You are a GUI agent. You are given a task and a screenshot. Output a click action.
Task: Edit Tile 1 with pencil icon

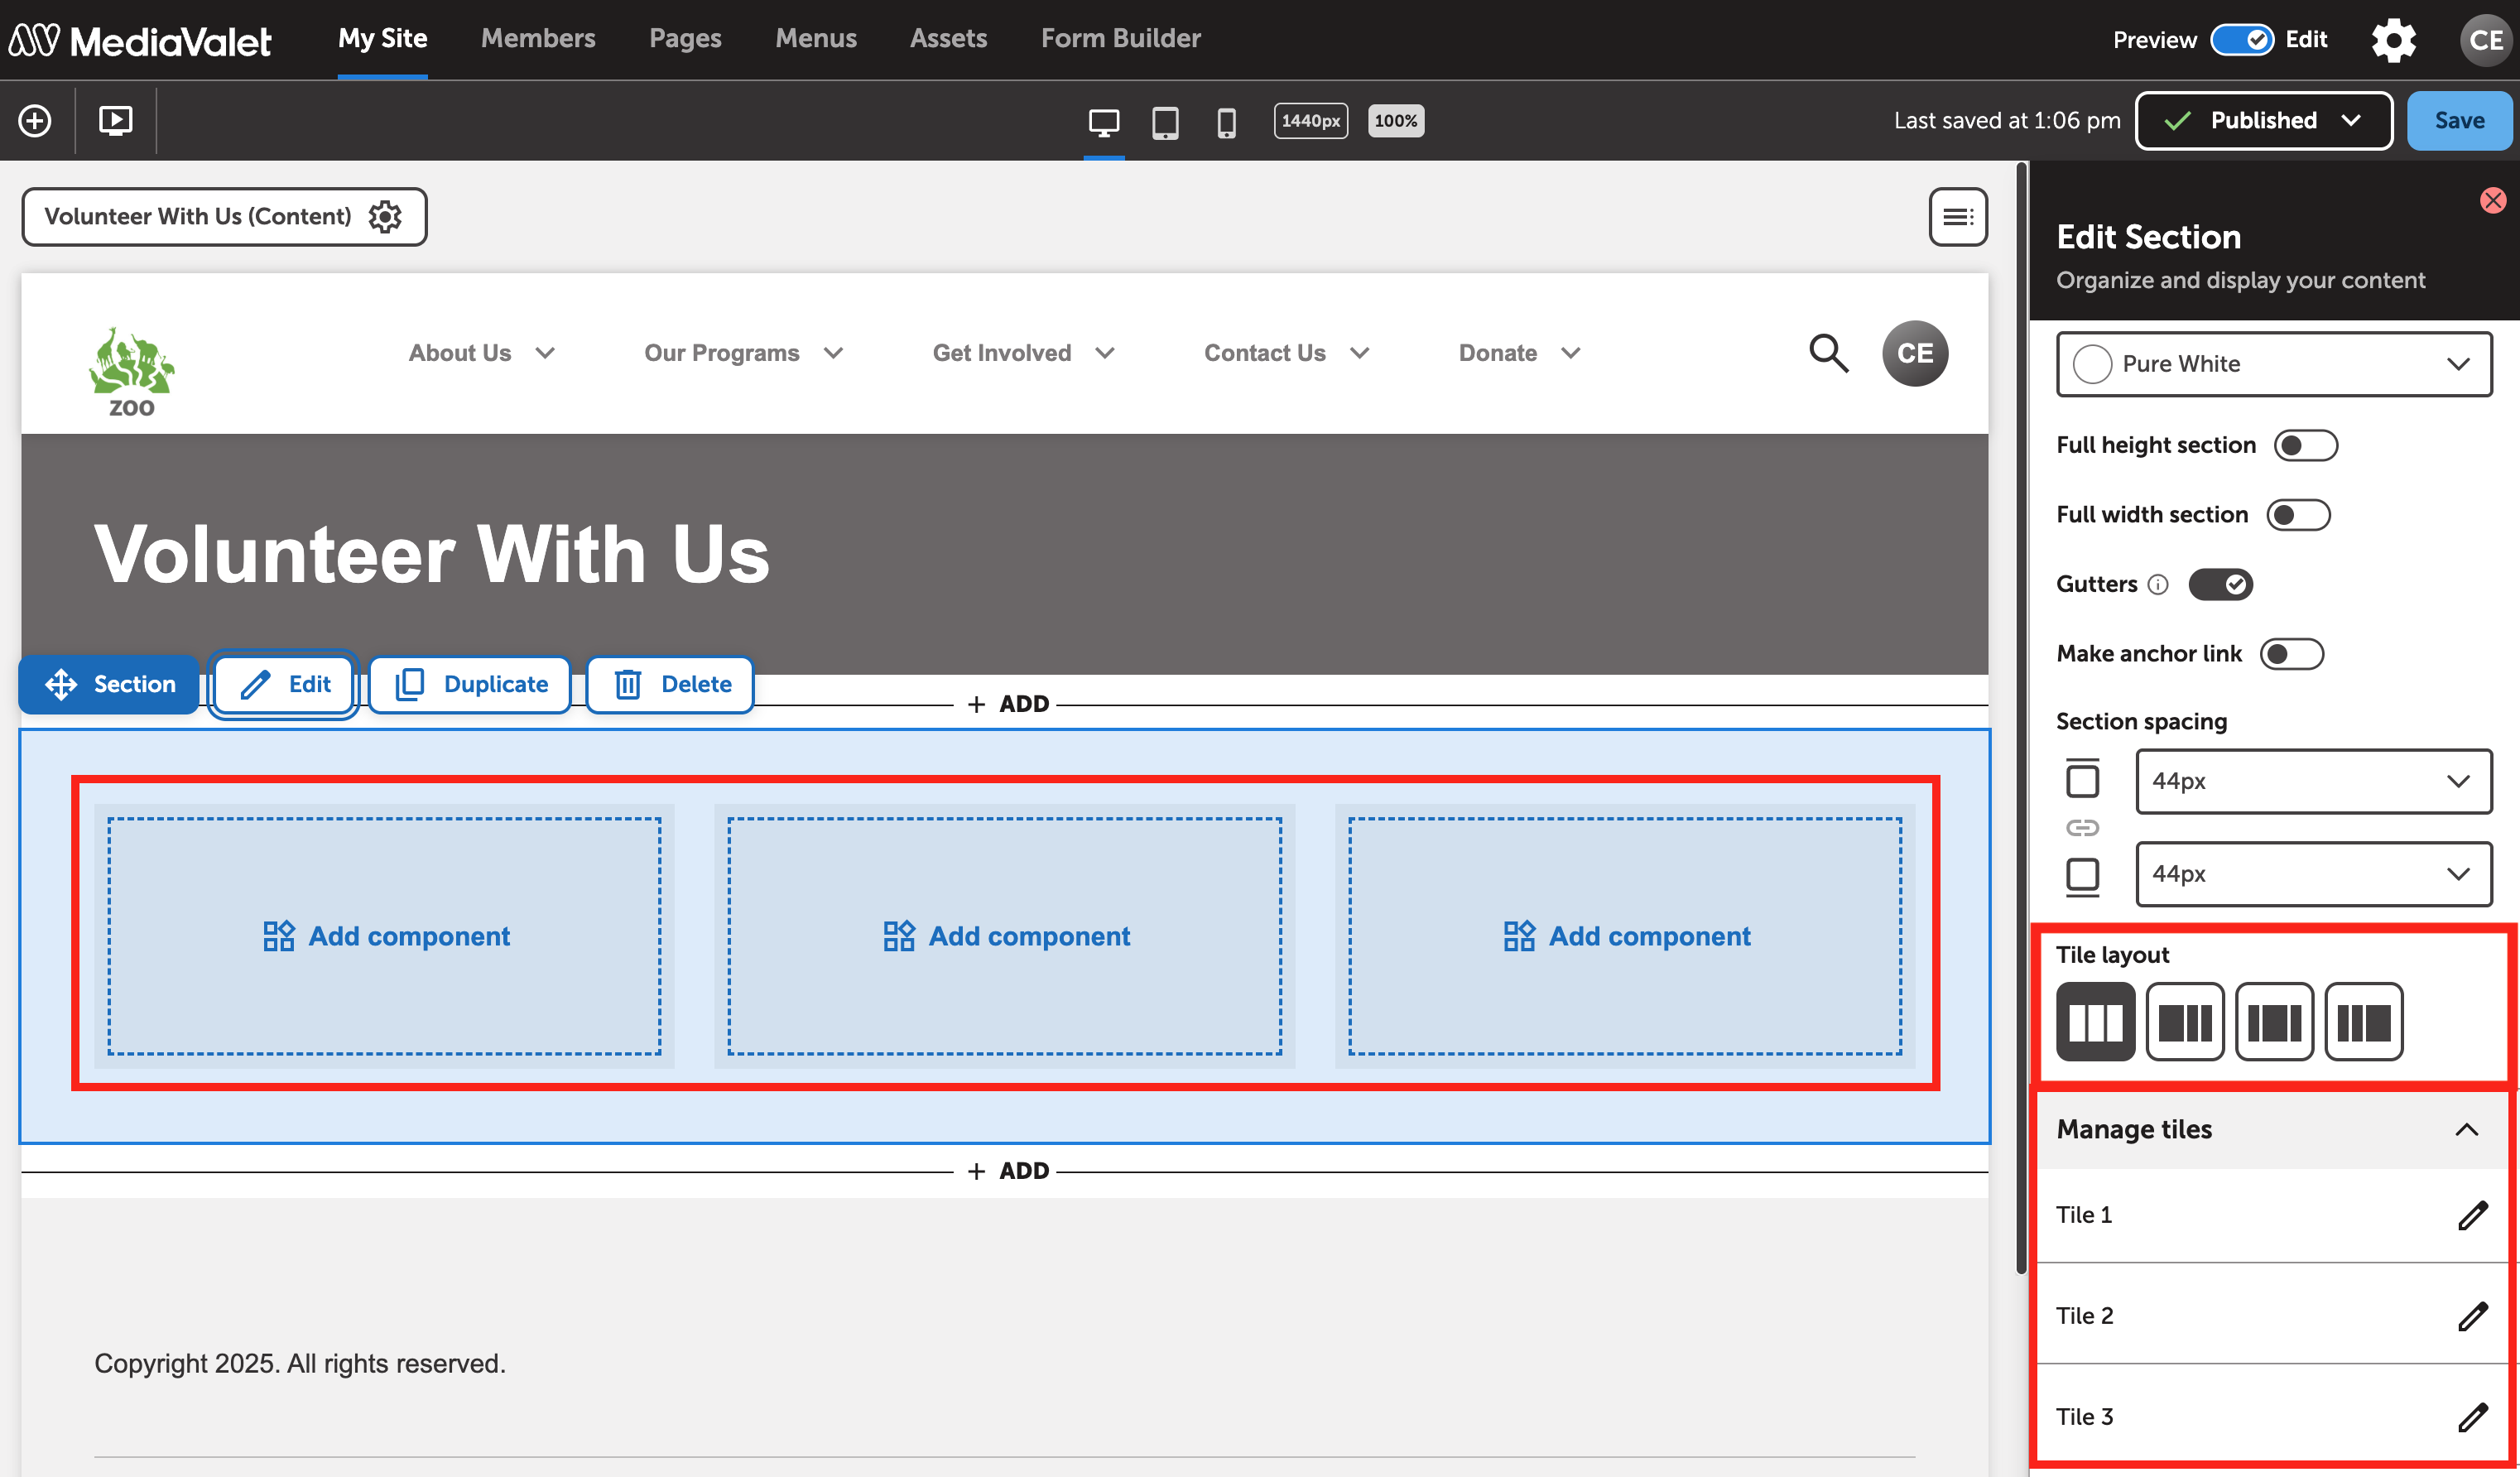coord(2472,1215)
